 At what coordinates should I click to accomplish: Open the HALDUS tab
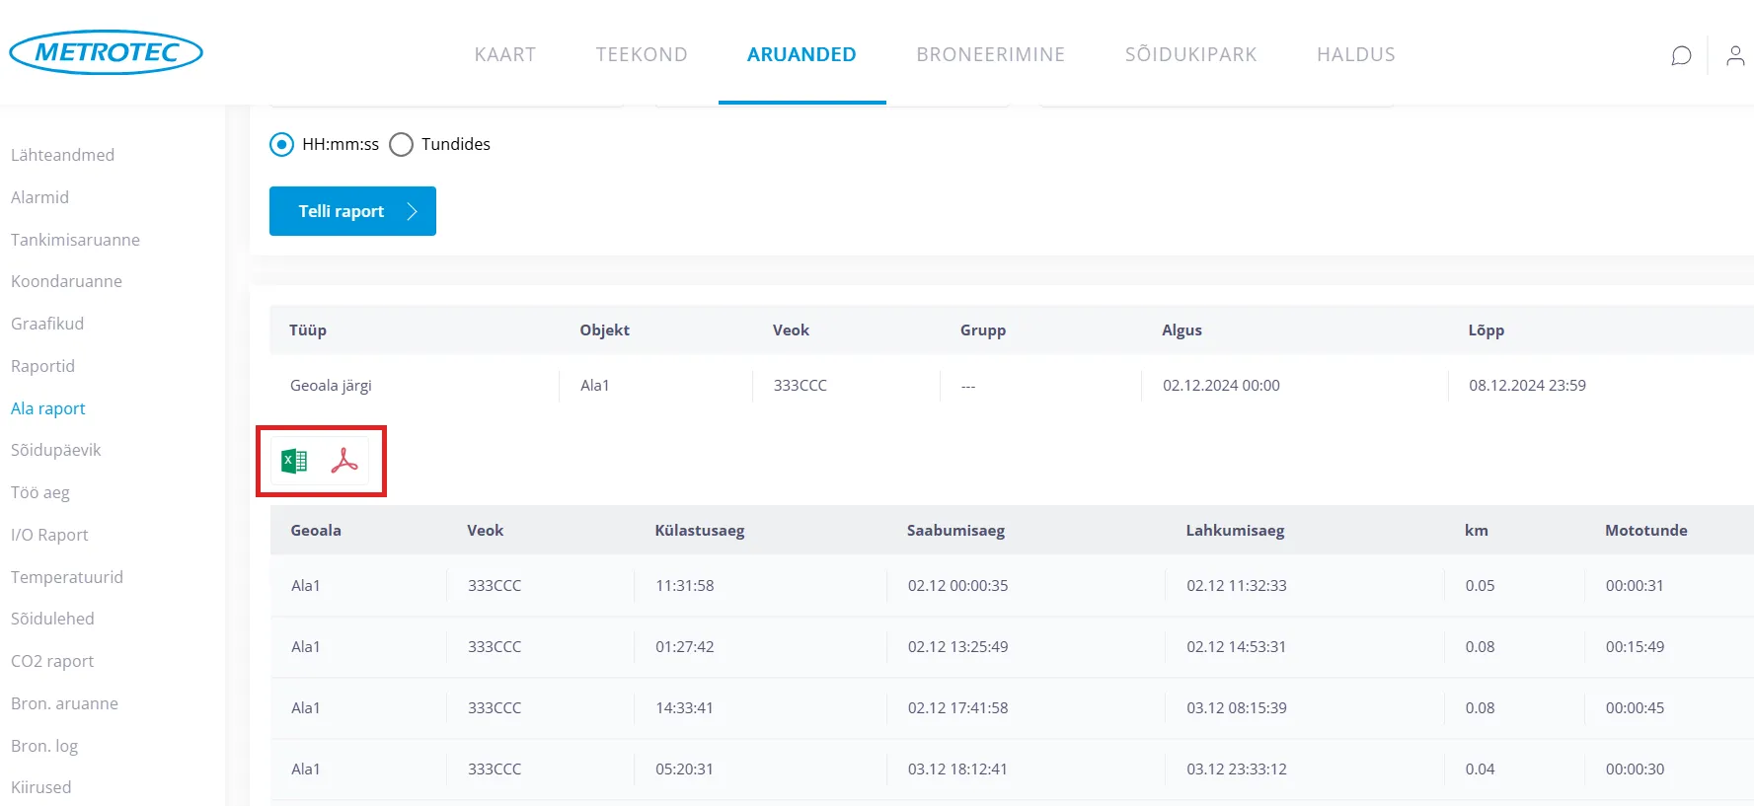point(1355,54)
